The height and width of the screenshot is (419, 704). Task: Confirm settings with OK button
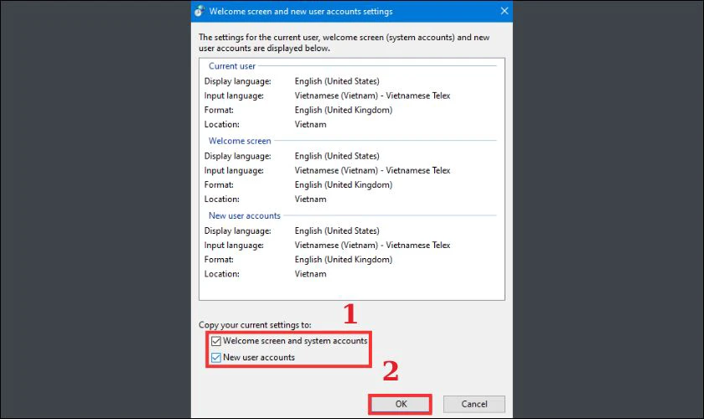(400, 404)
